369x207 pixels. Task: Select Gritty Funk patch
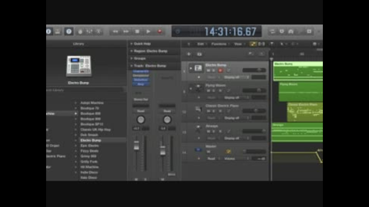coord(89,162)
